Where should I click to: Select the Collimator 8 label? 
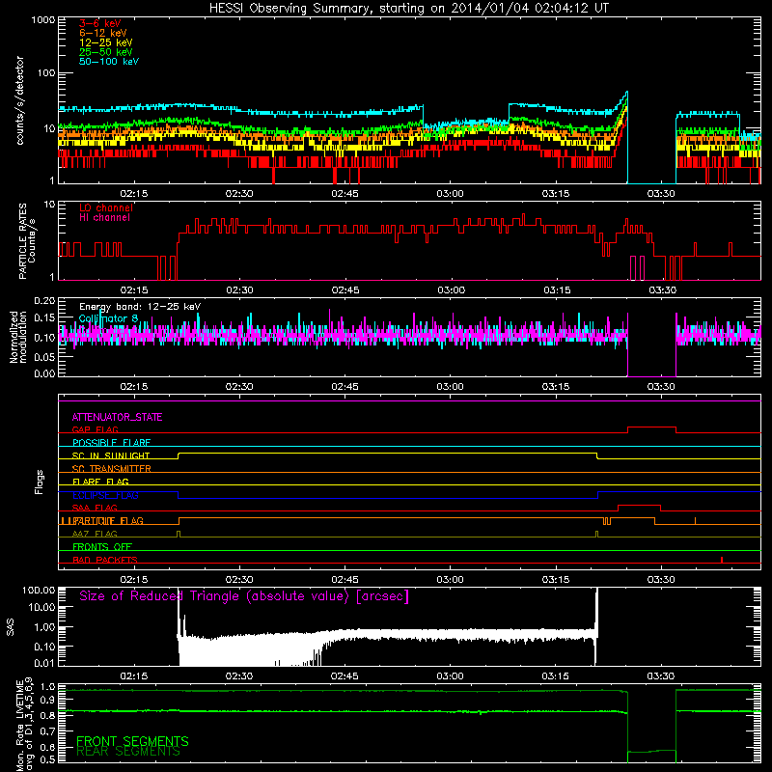(x=108, y=318)
